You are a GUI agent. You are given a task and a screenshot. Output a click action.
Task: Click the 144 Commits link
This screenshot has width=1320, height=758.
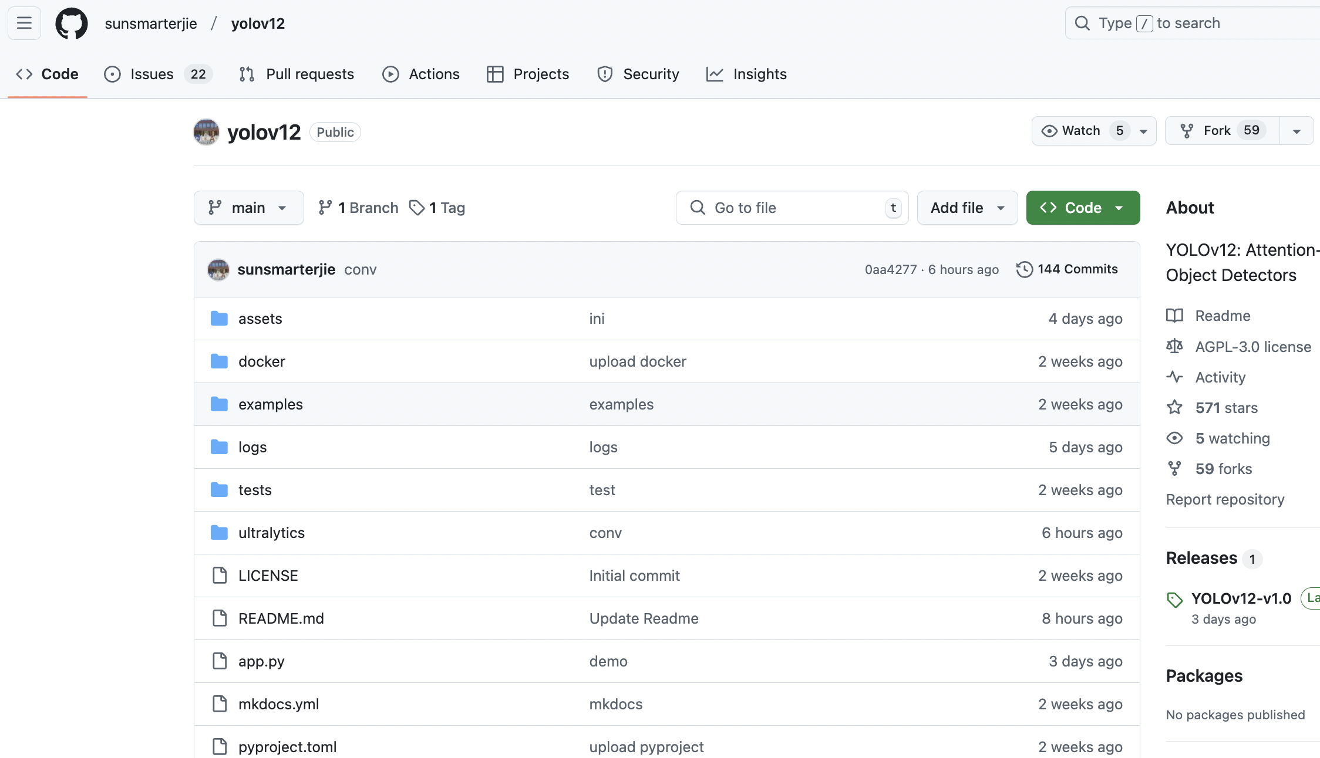point(1077,269)
